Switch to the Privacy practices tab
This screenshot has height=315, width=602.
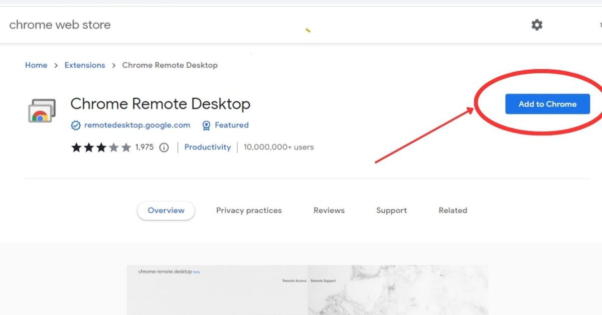pos(249,211)
